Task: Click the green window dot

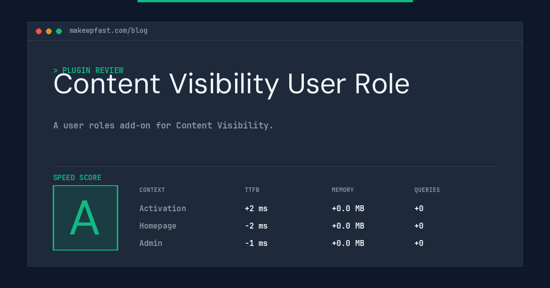Action: click(x=59, y=31)
